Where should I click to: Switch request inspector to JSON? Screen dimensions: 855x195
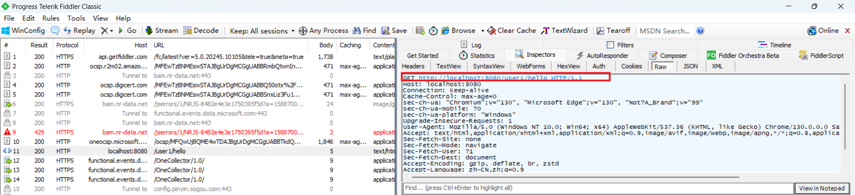[x=691, y=66]
